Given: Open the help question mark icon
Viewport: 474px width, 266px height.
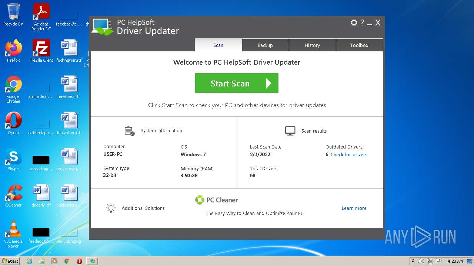Looking at the screenshot, I should pyautogui.click(x=362, y=23).
